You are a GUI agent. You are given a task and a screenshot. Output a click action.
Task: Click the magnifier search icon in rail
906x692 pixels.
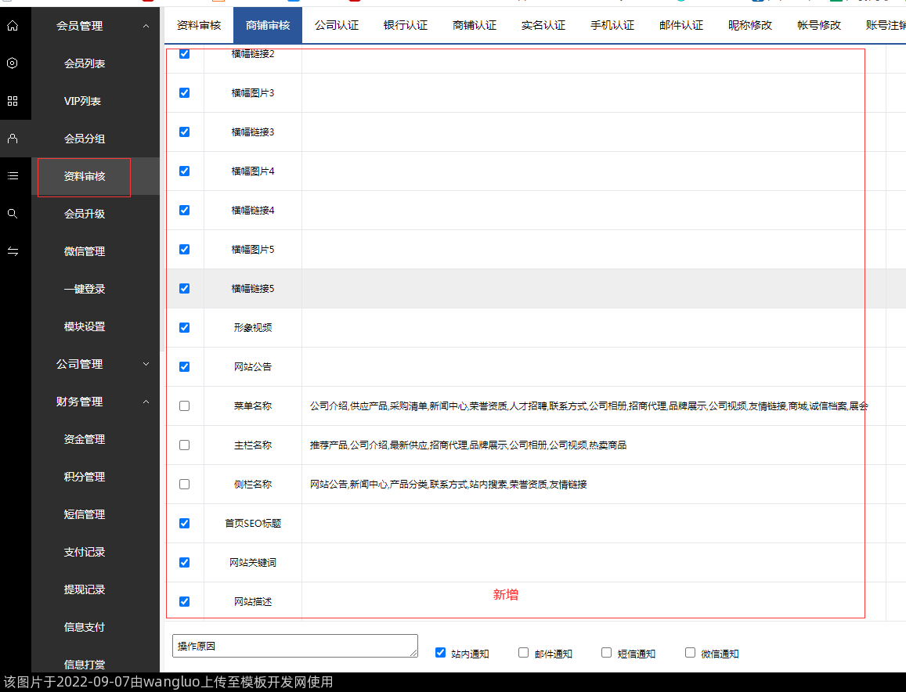13,214
